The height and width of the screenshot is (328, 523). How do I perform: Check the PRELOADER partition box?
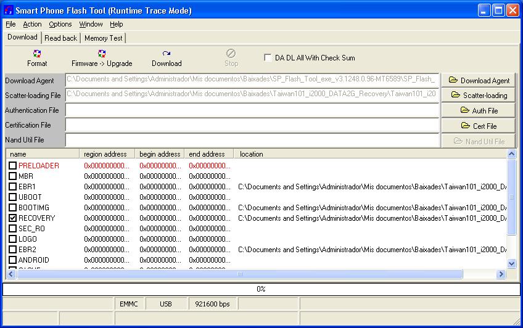coord(13,166)
